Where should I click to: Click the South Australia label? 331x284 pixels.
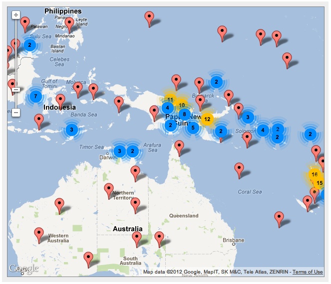[130, 261]
